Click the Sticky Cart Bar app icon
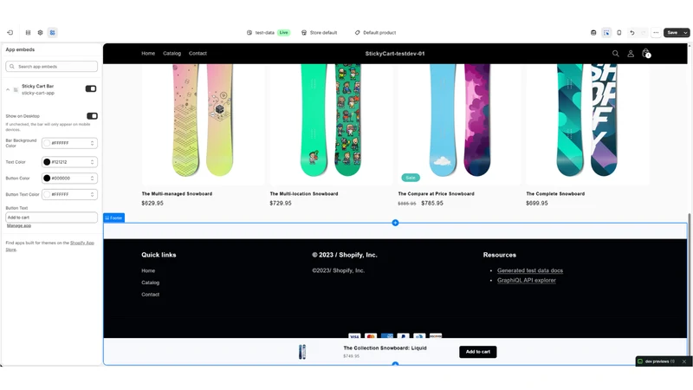 click(x=16, y=90)
